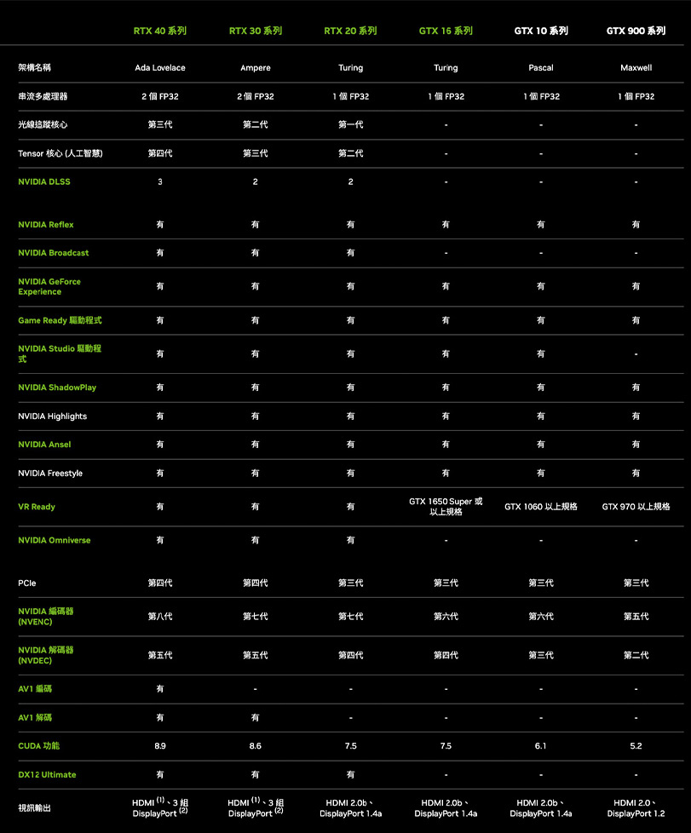Click the Tensor 核心 (人工智慧) row label
Viewport: 691px width, 833px height.
(x=60, y=153)
